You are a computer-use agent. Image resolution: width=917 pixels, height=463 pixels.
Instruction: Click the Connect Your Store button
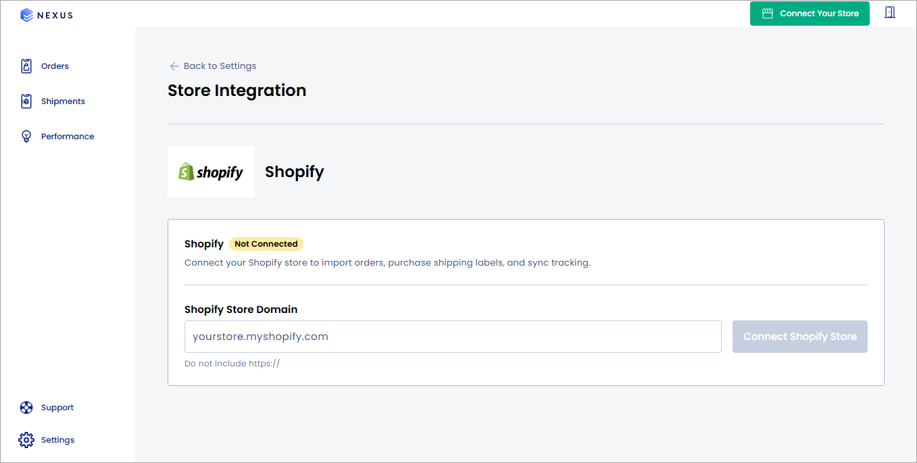[810, 14]
